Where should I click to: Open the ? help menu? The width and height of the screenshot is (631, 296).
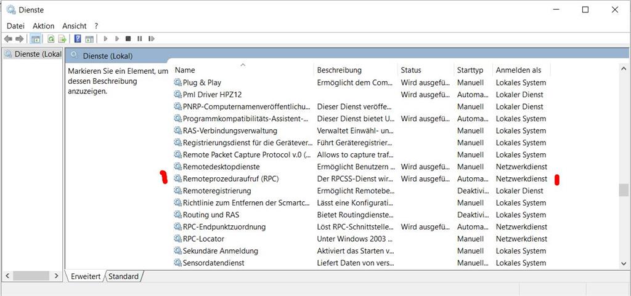tap(96, 26)
